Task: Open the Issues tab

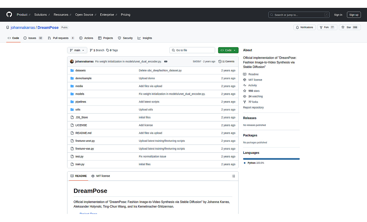Action: tap(33, 38)
